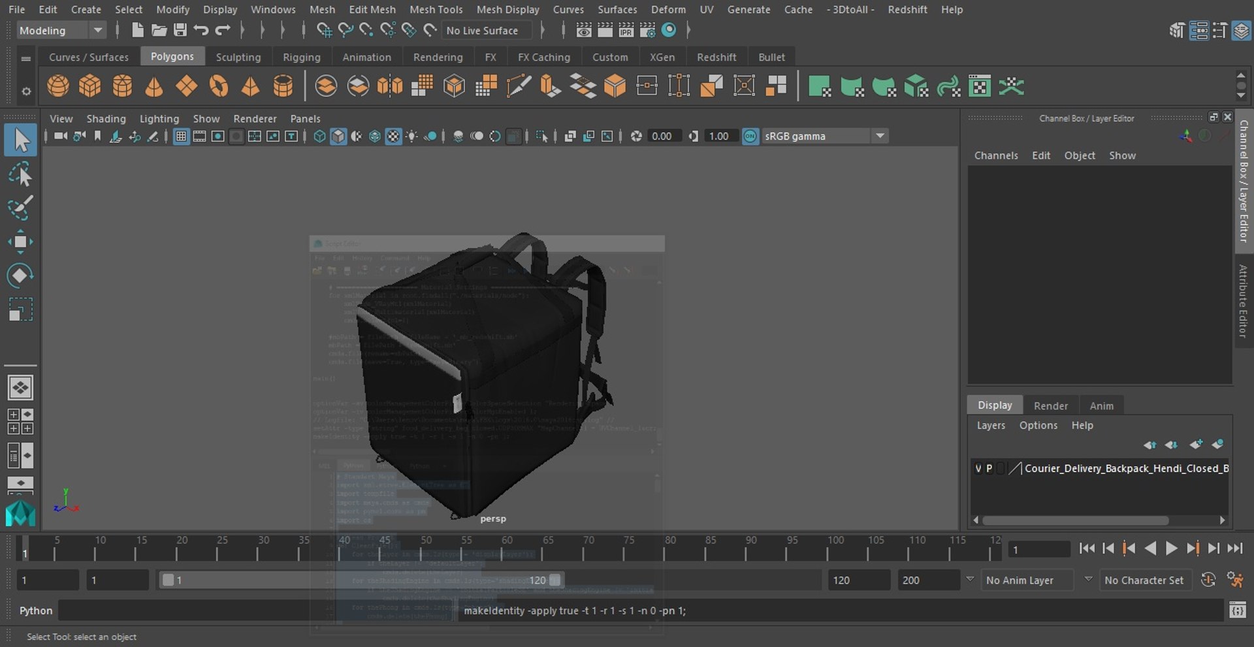1254x647 pixels.
Task: Open the Layers menu in Layer Editor
Action: [991, 425]
